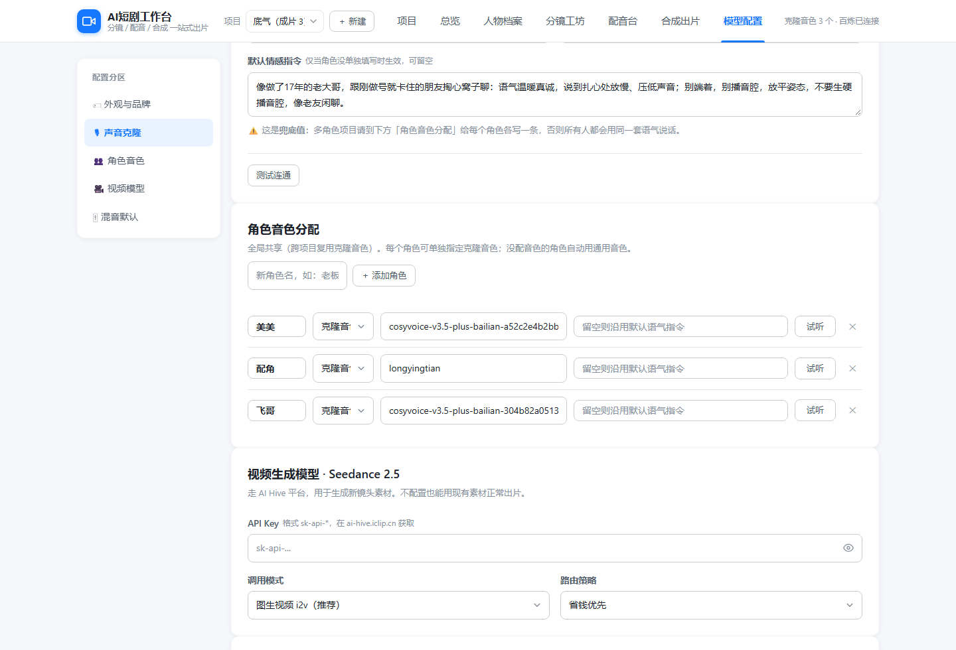
Task: Open the 路由策略 dropdown
Action: tap(711, 605)
